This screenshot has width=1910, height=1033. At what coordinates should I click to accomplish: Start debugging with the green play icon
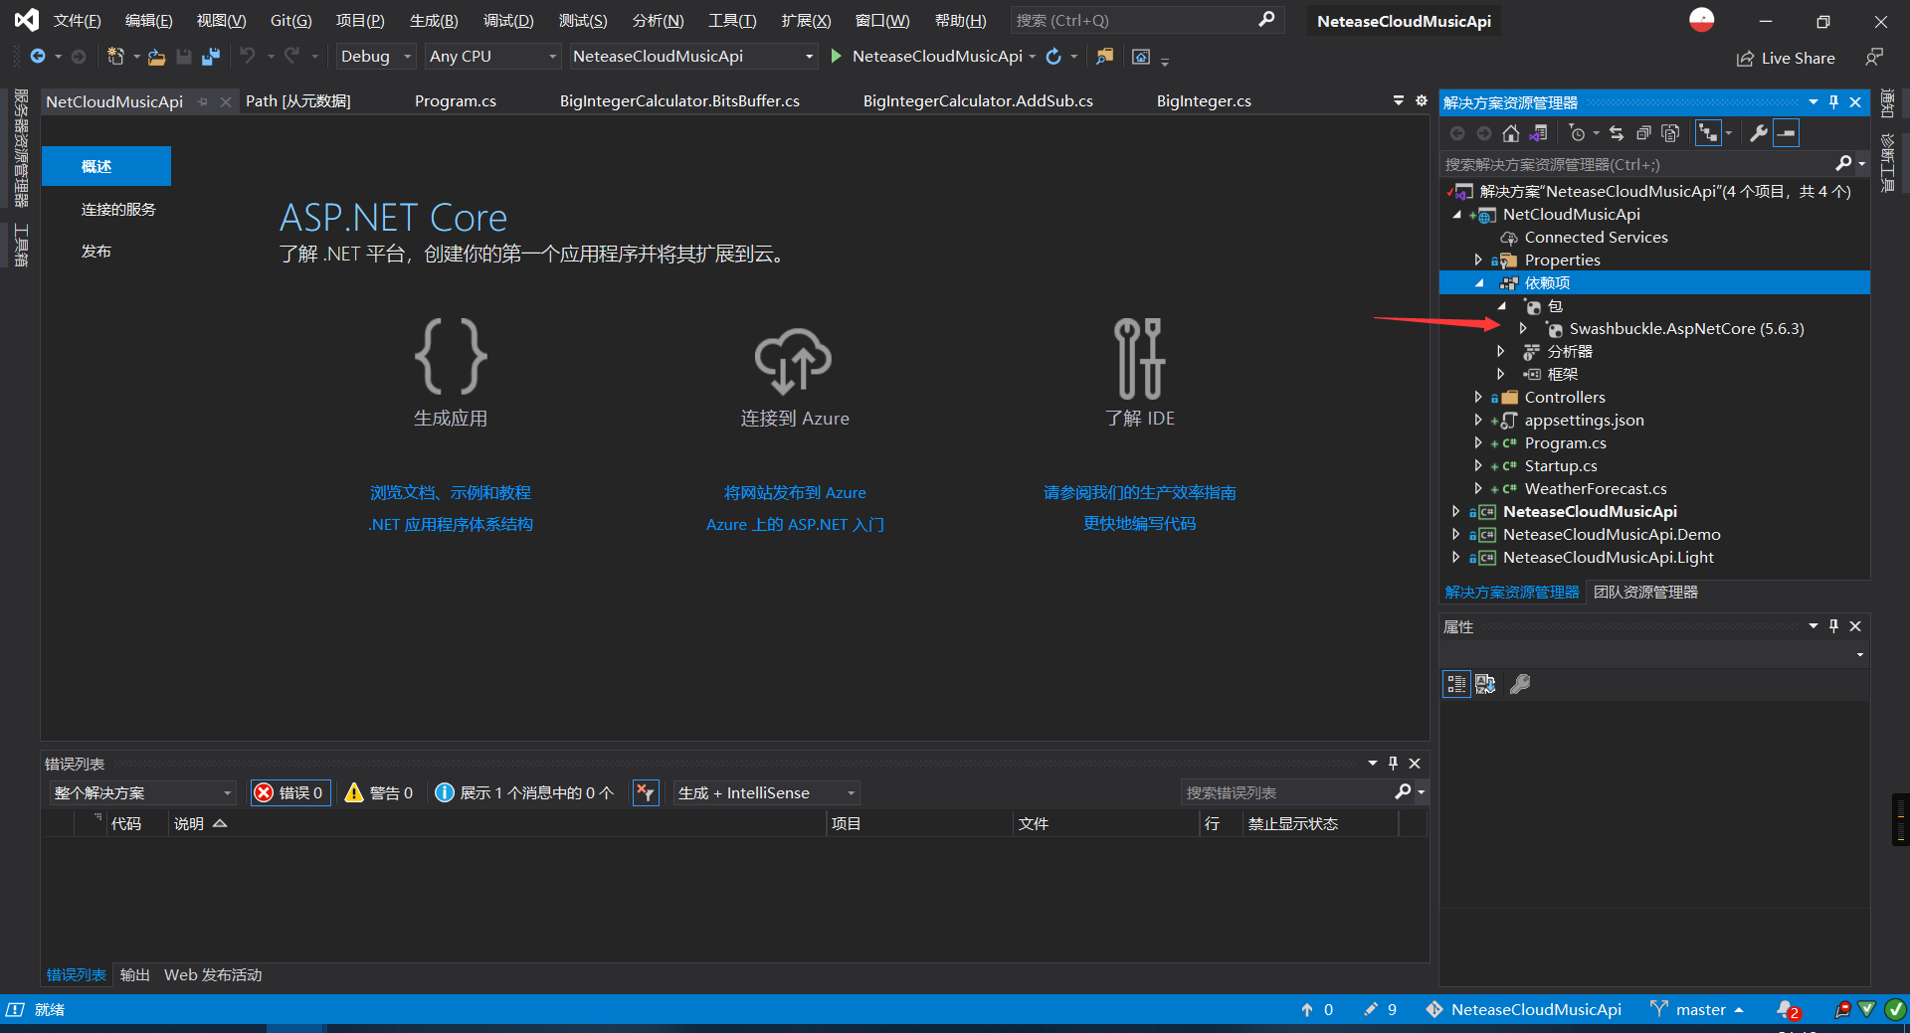(x=837, y=57)
